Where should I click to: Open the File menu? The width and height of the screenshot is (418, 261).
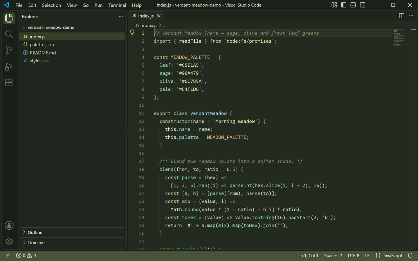point(19,5)
